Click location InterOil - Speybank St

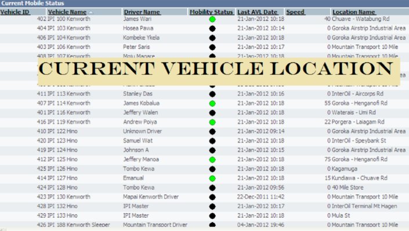pyautogui.click(x=359, y=140)
